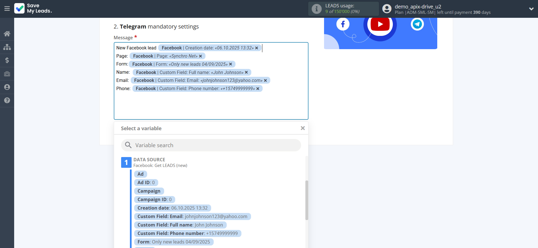Open the user profile sidebar icon

coord(7,87)
